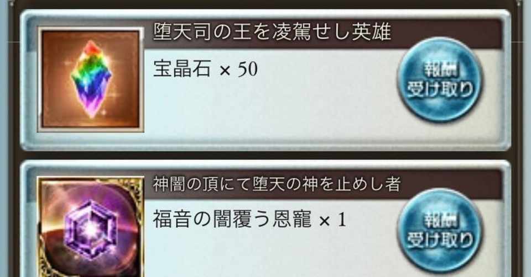The image size is (531, 277).
Task: Click the 報酬 word on the upper round button
Action: click(440, 70)
